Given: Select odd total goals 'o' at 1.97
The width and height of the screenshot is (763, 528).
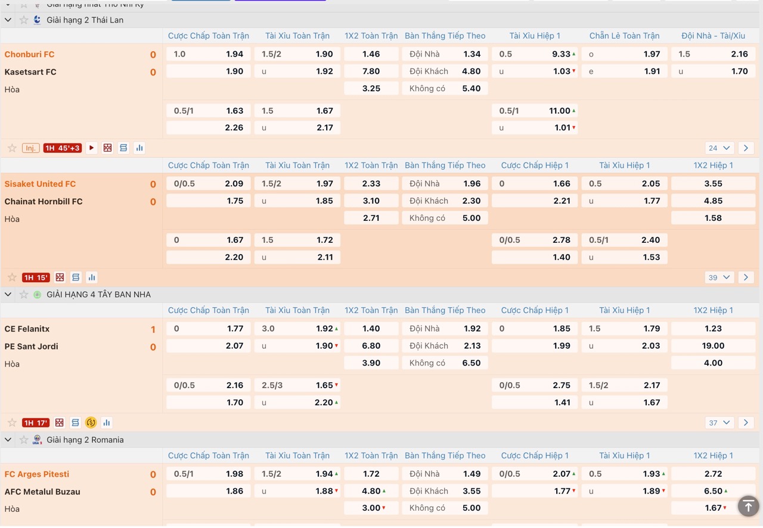Looking at the screenshot, I should (624, 54).
